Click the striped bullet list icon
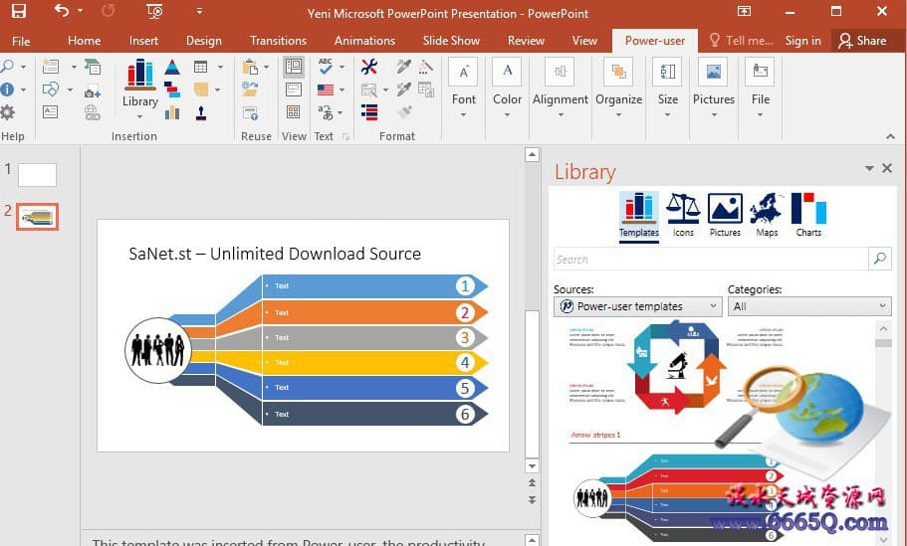 369,112
